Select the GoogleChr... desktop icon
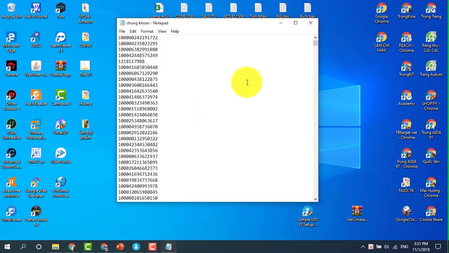The height and width of the screenshot is (253, 449). [407, 214]
